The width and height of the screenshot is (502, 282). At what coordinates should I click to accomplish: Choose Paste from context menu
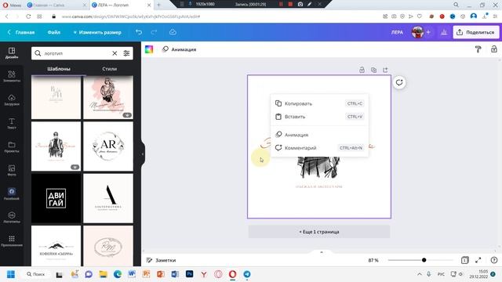pos(319,117)
